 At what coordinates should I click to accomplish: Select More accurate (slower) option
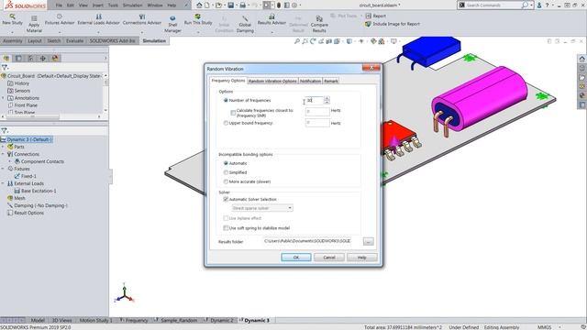click(x=226, y=181)
